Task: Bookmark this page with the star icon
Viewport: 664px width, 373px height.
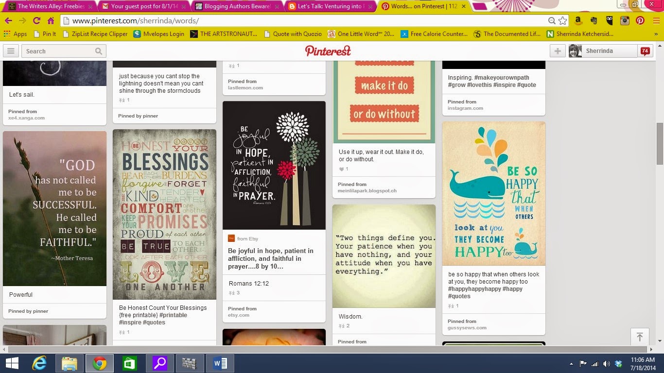Action: click(x=562, y=21)
